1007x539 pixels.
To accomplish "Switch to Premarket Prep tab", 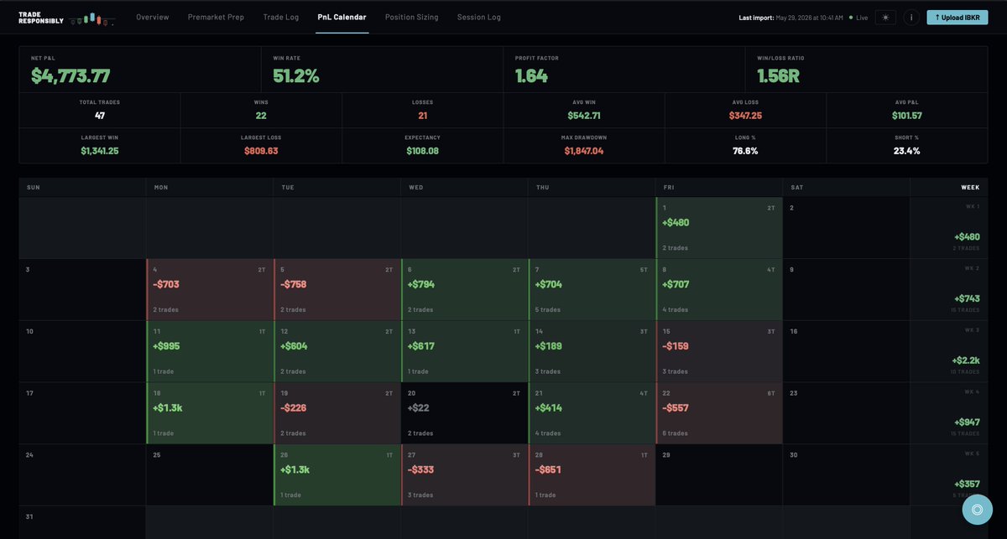I will coord(216,17).
